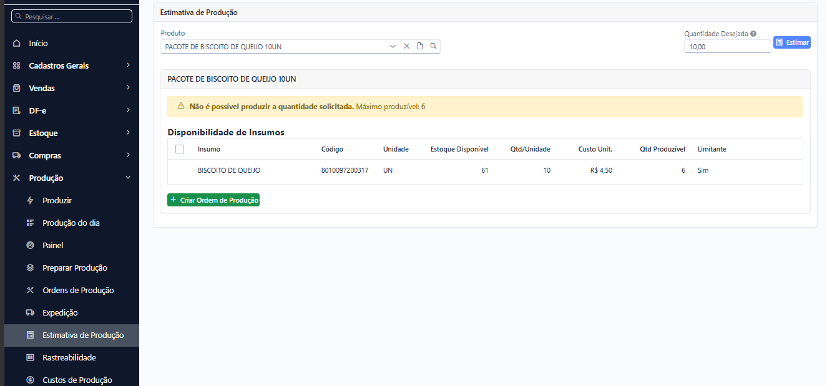This screenshot has height=386, width=827.
Task: Click the stock value 61 cell
Action: (484, 170)
